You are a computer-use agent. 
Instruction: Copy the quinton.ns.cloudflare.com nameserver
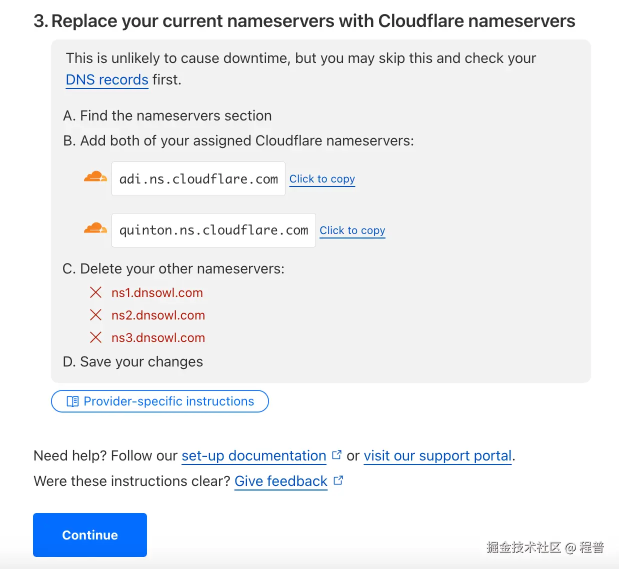(x=352, y=230)
